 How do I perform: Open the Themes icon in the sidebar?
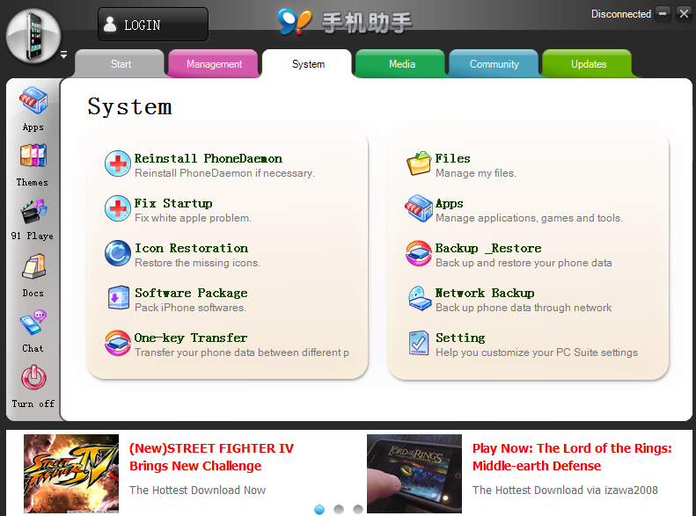[x=33, y=156]
